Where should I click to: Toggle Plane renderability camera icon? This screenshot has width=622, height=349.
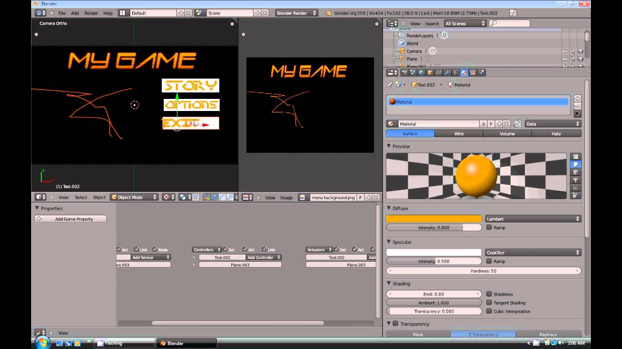[581, 59]
